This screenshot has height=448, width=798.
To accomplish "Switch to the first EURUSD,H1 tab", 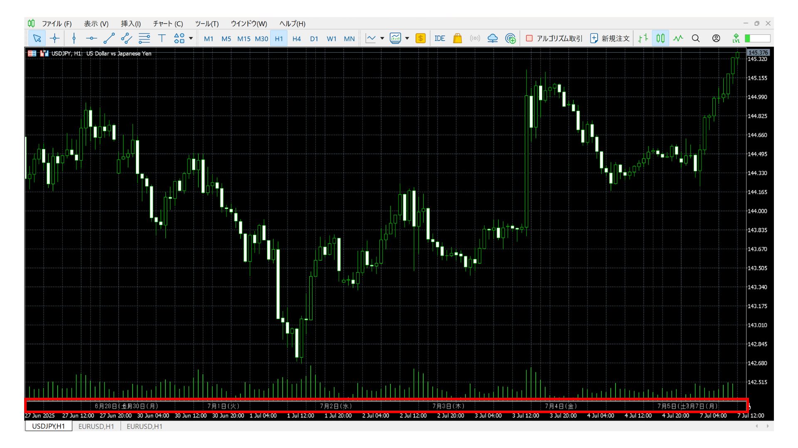I will (96, 426).
